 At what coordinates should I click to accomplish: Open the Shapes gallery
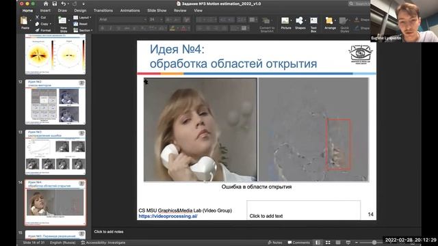point(300,23)
